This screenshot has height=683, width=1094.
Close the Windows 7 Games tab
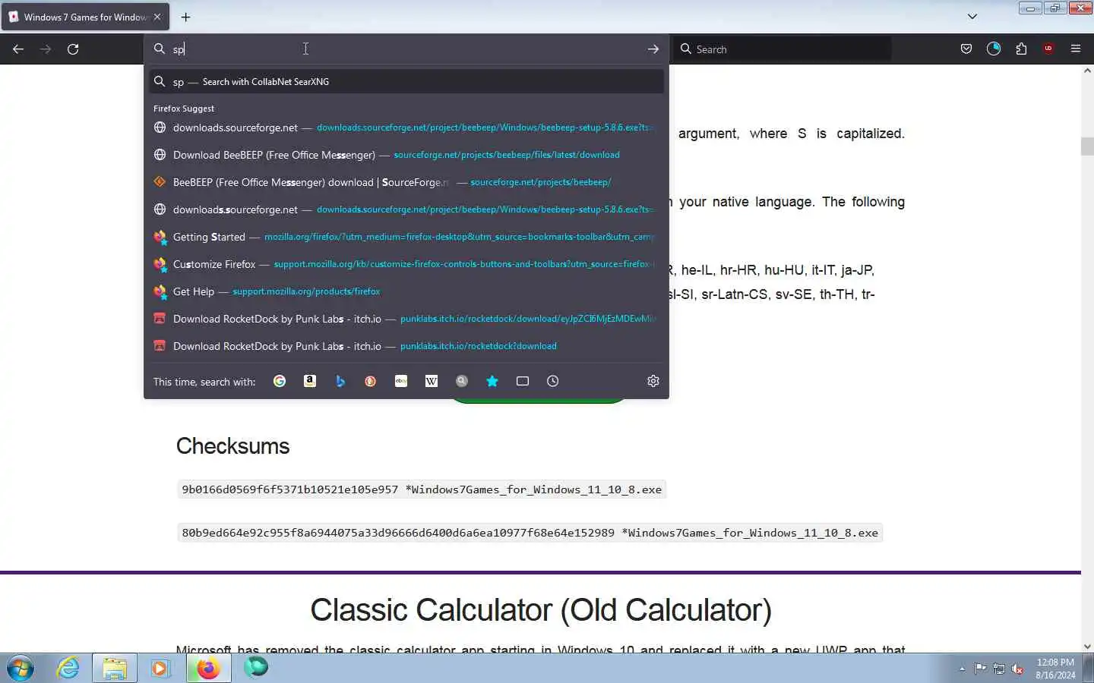[157, 17]
